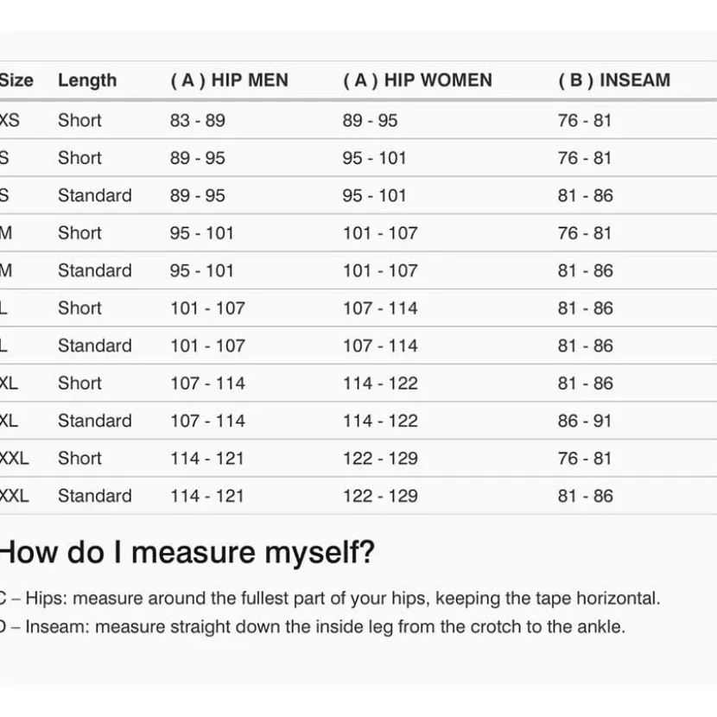This screenshot has width=717, height=717.
Task: Click the XXL Standard length cell
Action: pos(95,496)
